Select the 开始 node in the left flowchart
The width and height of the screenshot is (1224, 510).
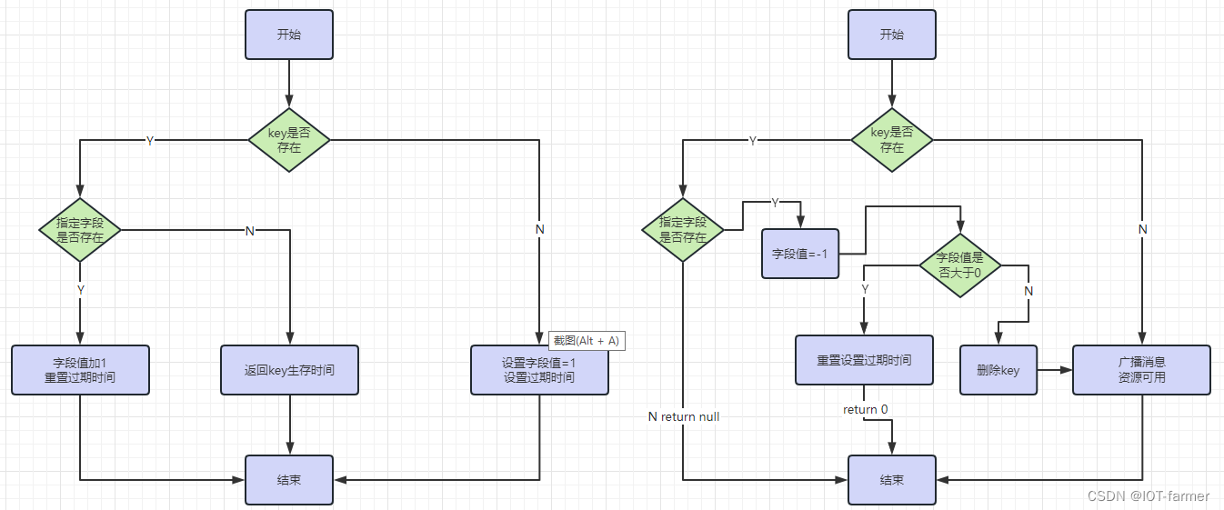click(x=289, y=35)
